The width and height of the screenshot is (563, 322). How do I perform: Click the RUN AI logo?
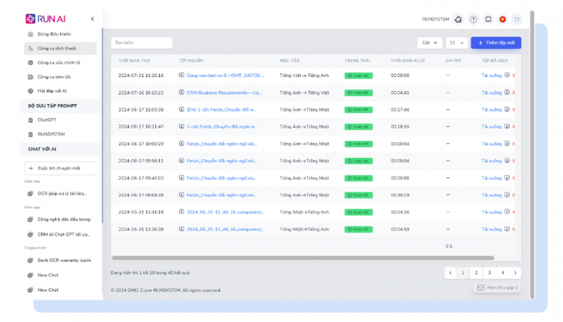pos(45,19)
